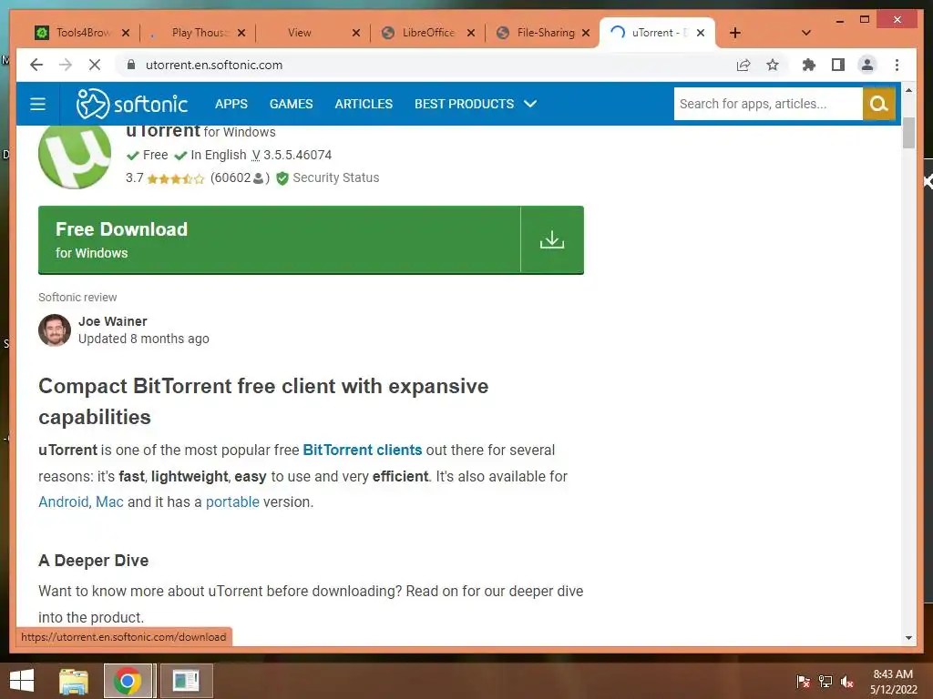This screenshot has width=933, height=699.
Task: Click Joe Wainer's author photo
Action: point(55,329)
